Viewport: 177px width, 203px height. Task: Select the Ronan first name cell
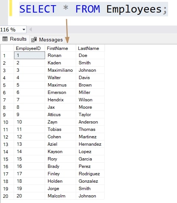click(61, 55)
